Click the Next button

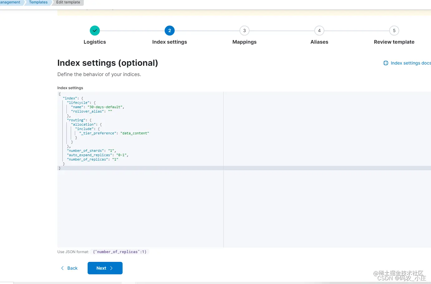coord(105,268)
